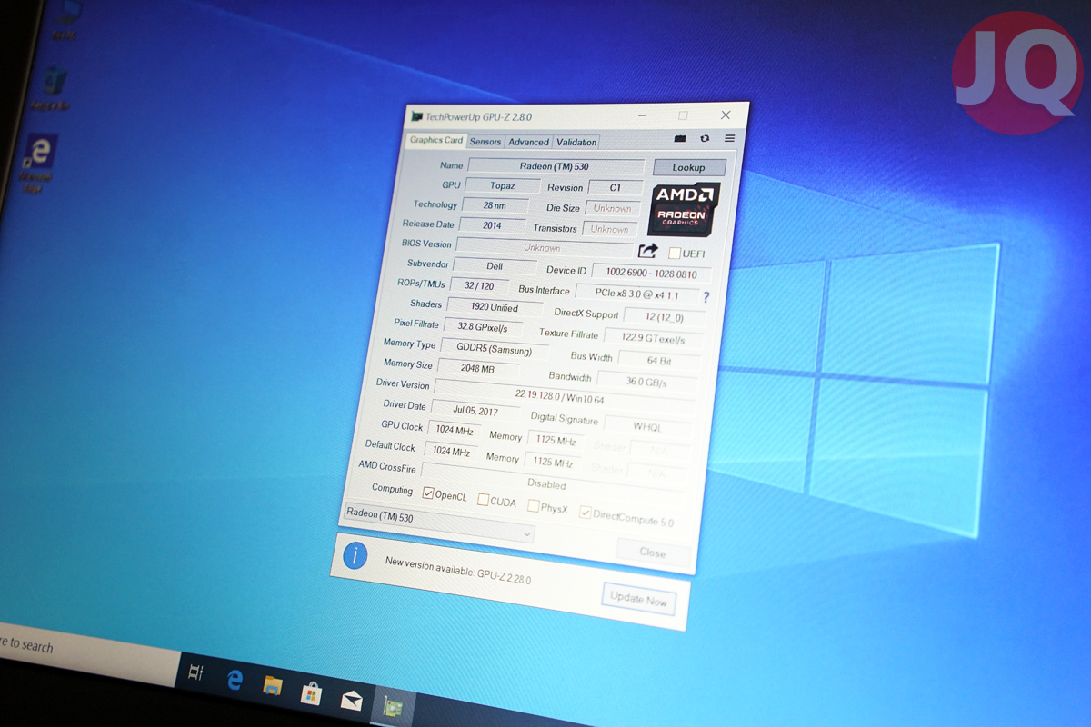Screen dimensions: 1091x727
Task: Click the Driver Version field 22.19.128.0
Action: 565,395
